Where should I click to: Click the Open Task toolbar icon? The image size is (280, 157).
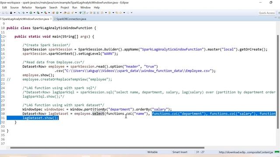pos(68,13)
